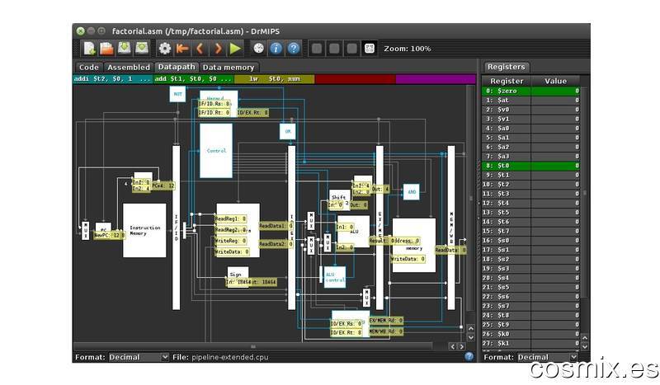Click the blue info icon
This screenshot has height=385, width=660.
pyautogui.click(x=276, y=49)
